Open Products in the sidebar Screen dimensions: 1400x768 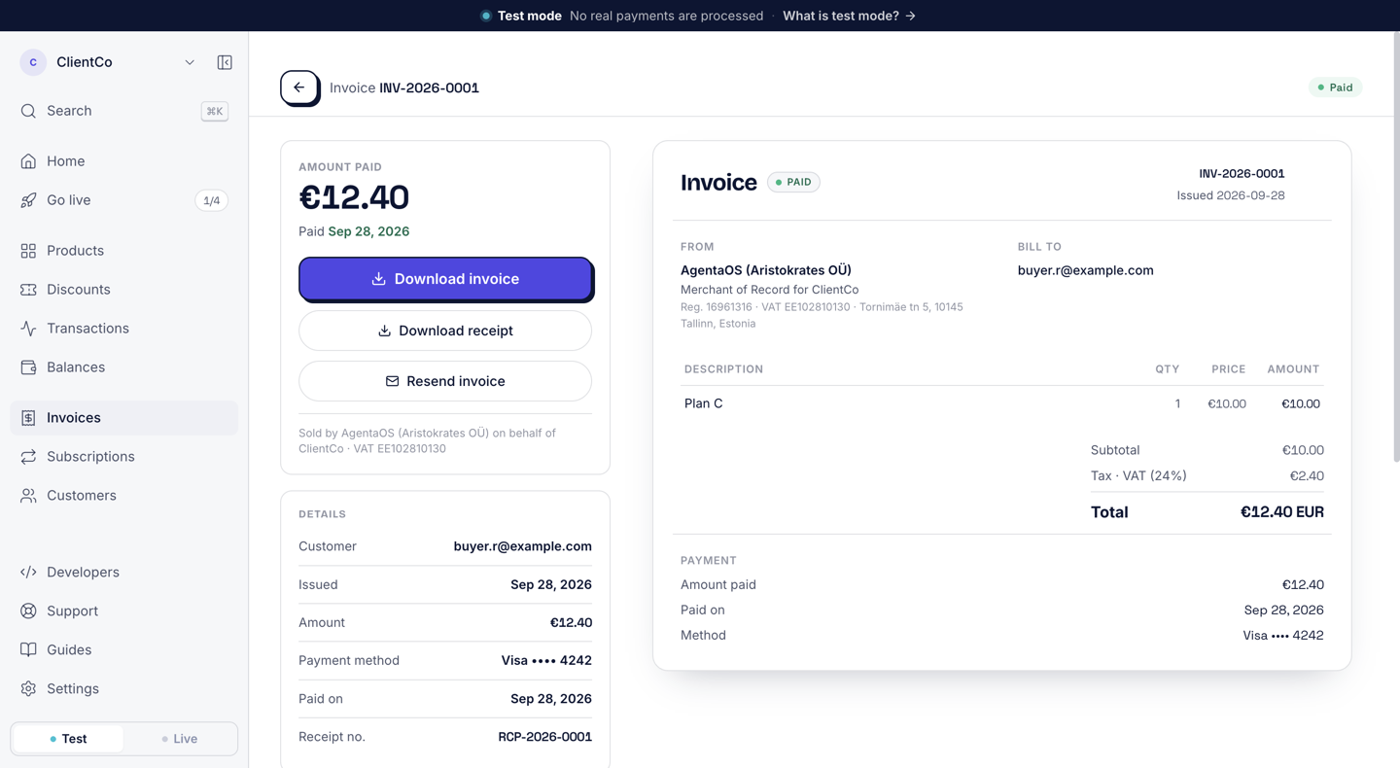click(x=123, y=251)
